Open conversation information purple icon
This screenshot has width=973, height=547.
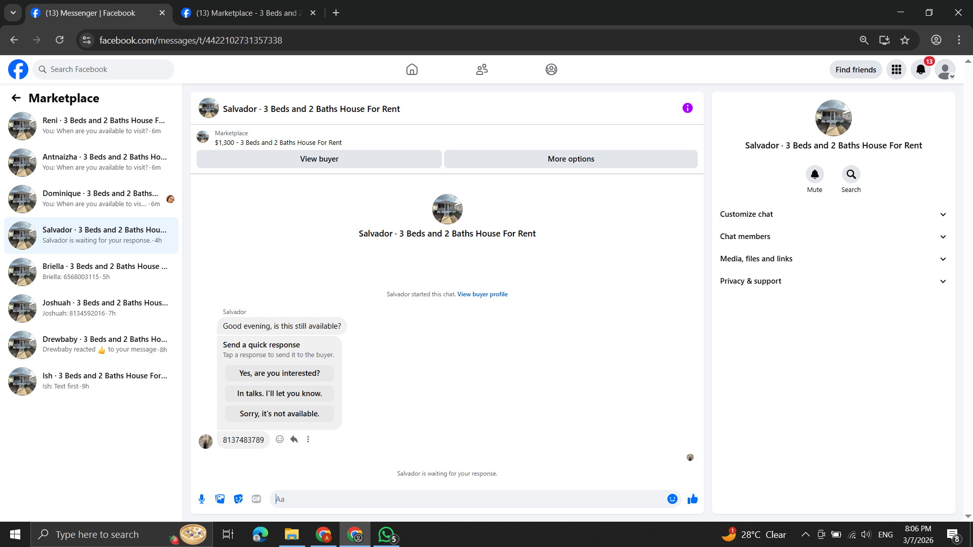click(x=688, y=108)
